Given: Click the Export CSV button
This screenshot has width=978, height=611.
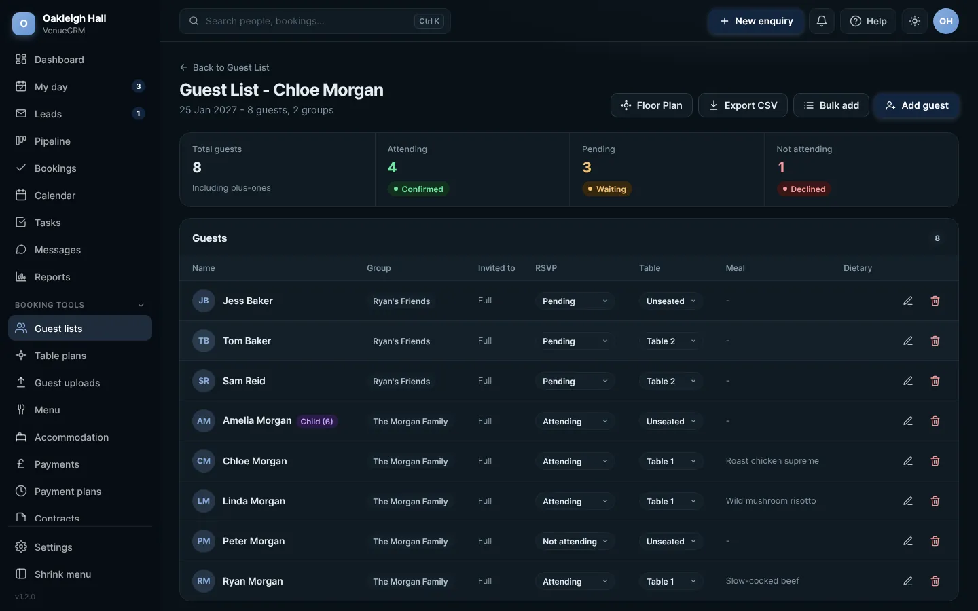Looking at the screenshot, I should (743, 105).
